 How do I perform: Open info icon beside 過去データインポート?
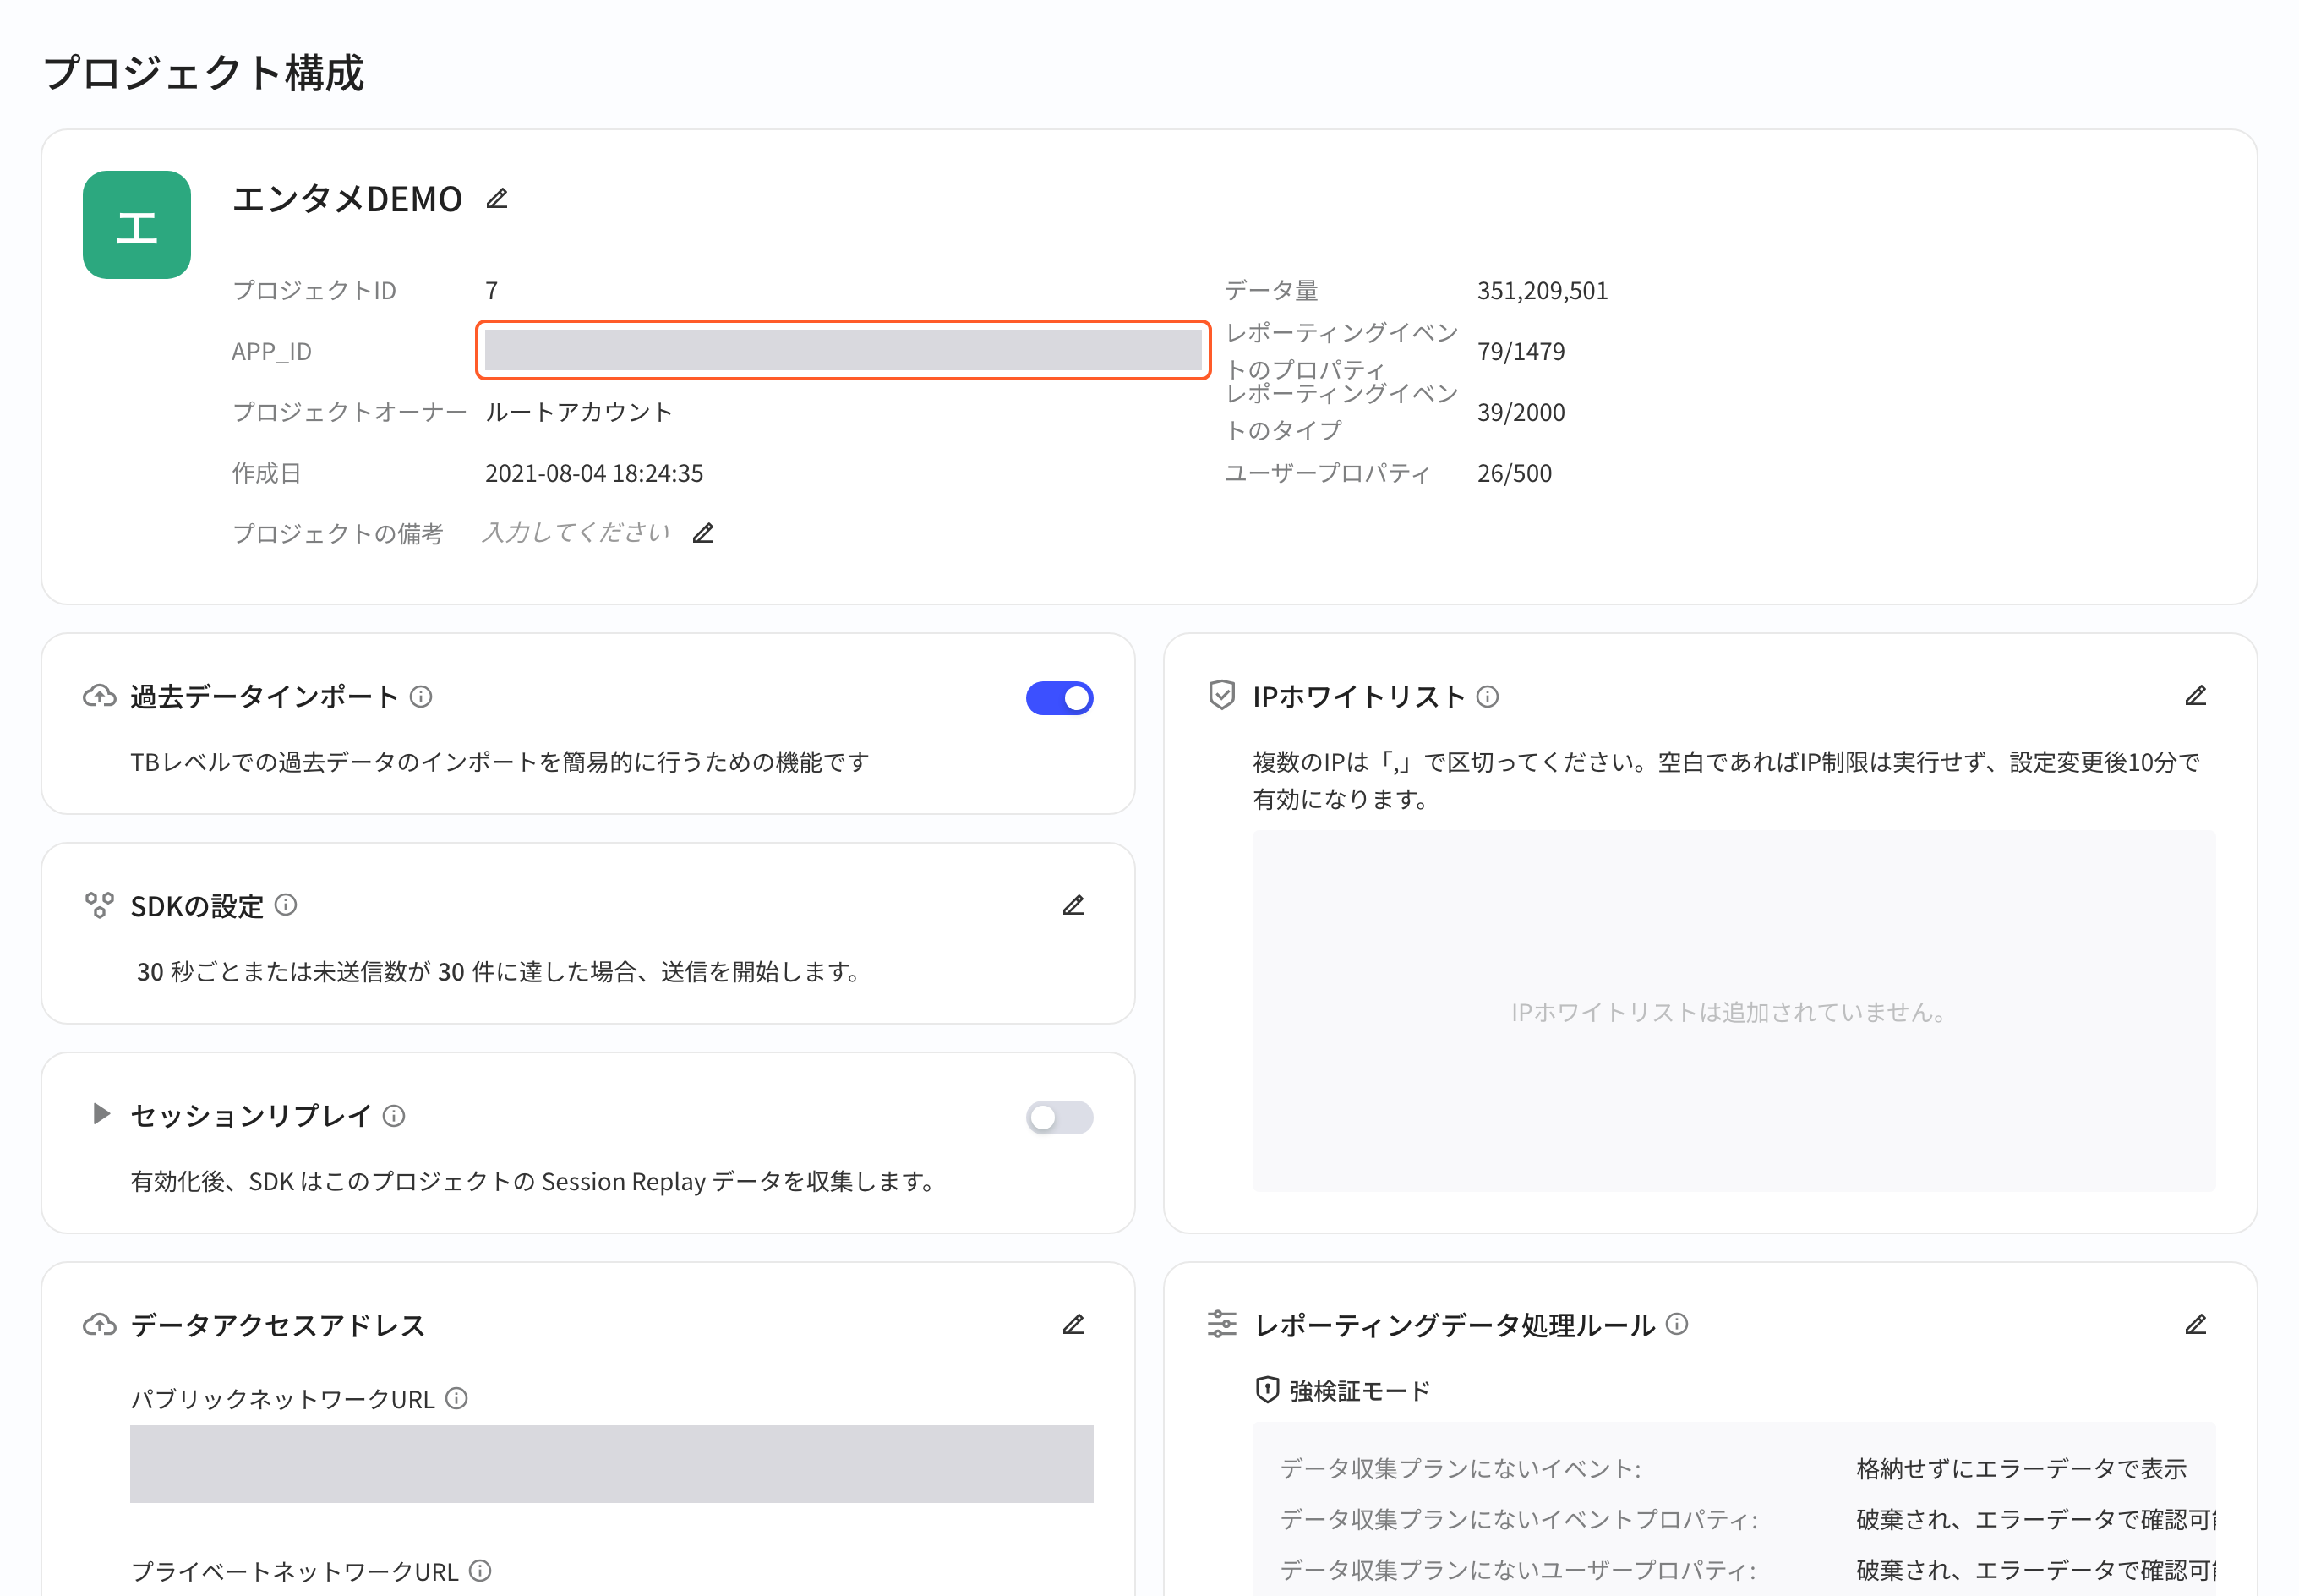422,697
